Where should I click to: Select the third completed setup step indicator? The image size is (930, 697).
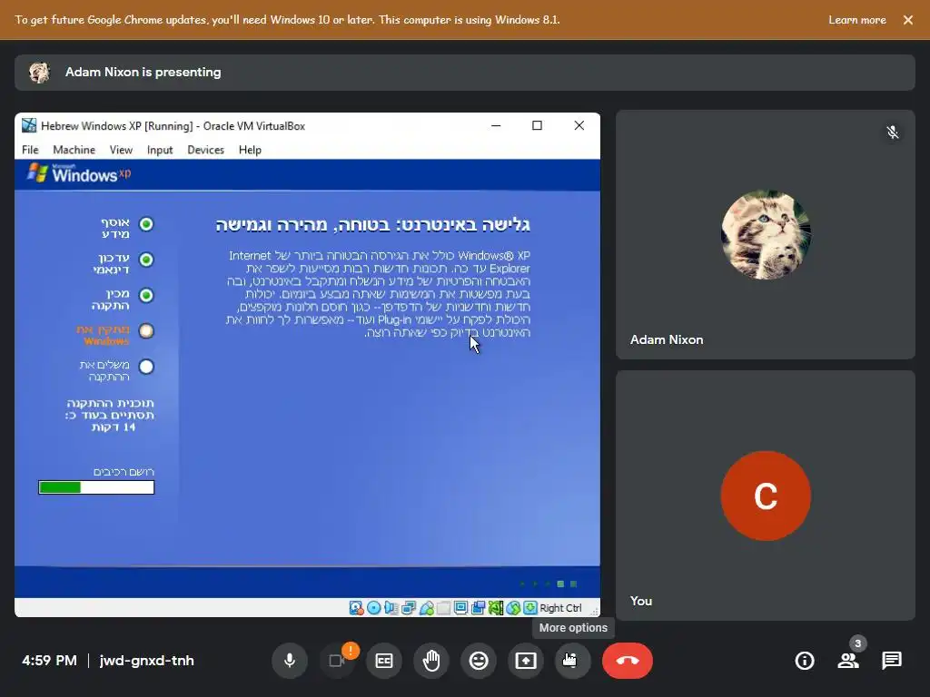pos(146,295)
